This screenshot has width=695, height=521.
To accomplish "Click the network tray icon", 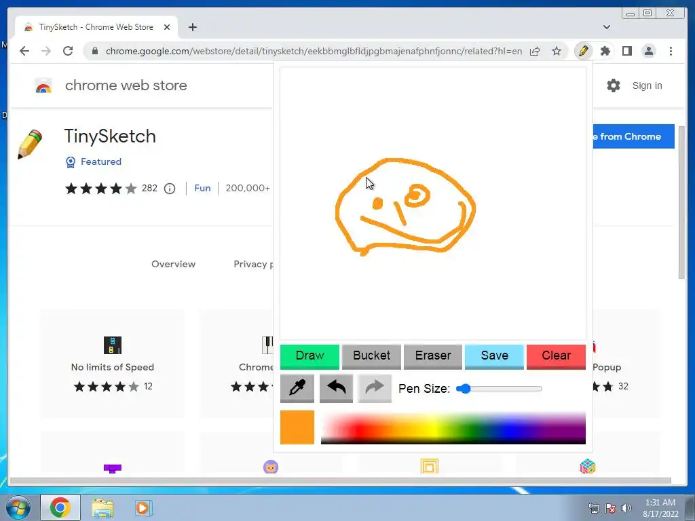I will (x=593, y=507).
